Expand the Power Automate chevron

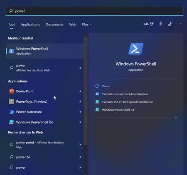tap(80, 112)
